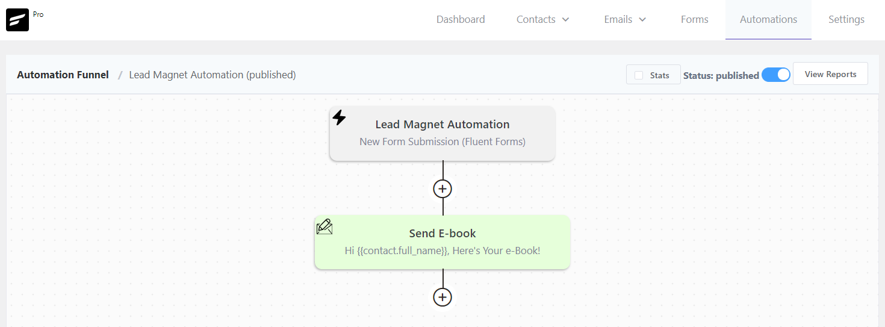Add step after Send E-book action
The height and width of the screenshot is (327, 885).
tap(442, 297)
